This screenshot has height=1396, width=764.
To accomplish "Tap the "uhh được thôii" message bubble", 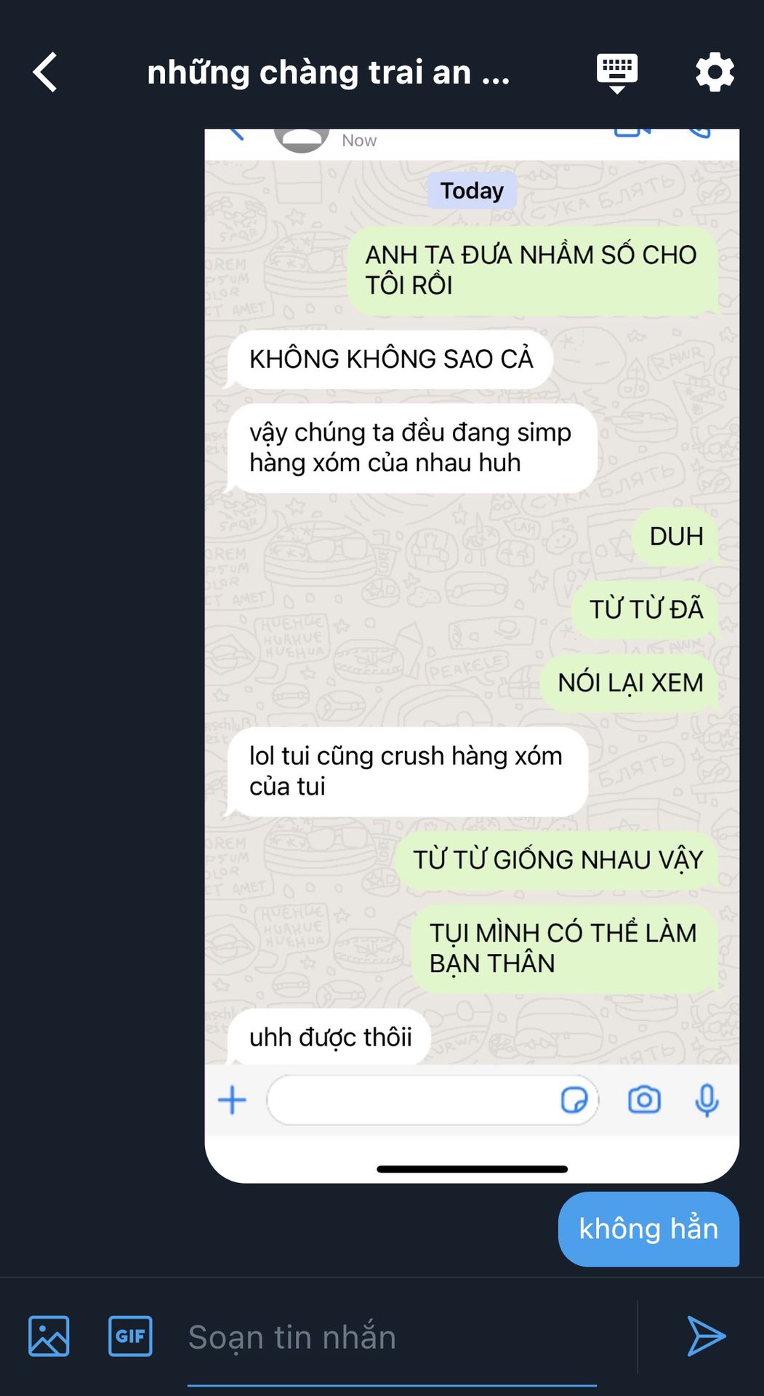I will point(329,1037).
